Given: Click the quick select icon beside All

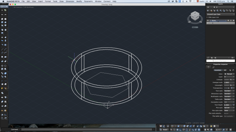Looking at the screenshot, I should point(230,70).
